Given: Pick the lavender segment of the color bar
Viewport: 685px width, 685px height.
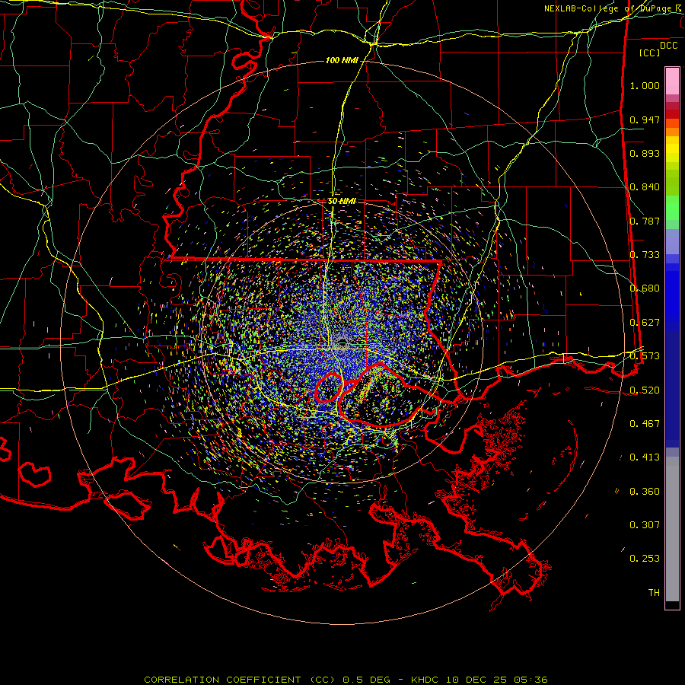Looking at the screenshot, I should [672, 241].
